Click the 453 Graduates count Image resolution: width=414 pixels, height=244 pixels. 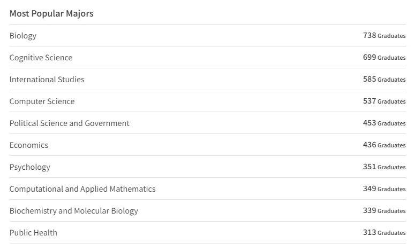point(384,123)
